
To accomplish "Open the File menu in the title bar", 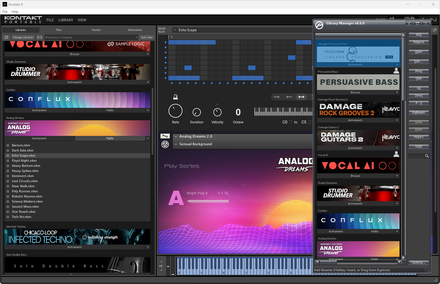I will click(x=5, y=12).
